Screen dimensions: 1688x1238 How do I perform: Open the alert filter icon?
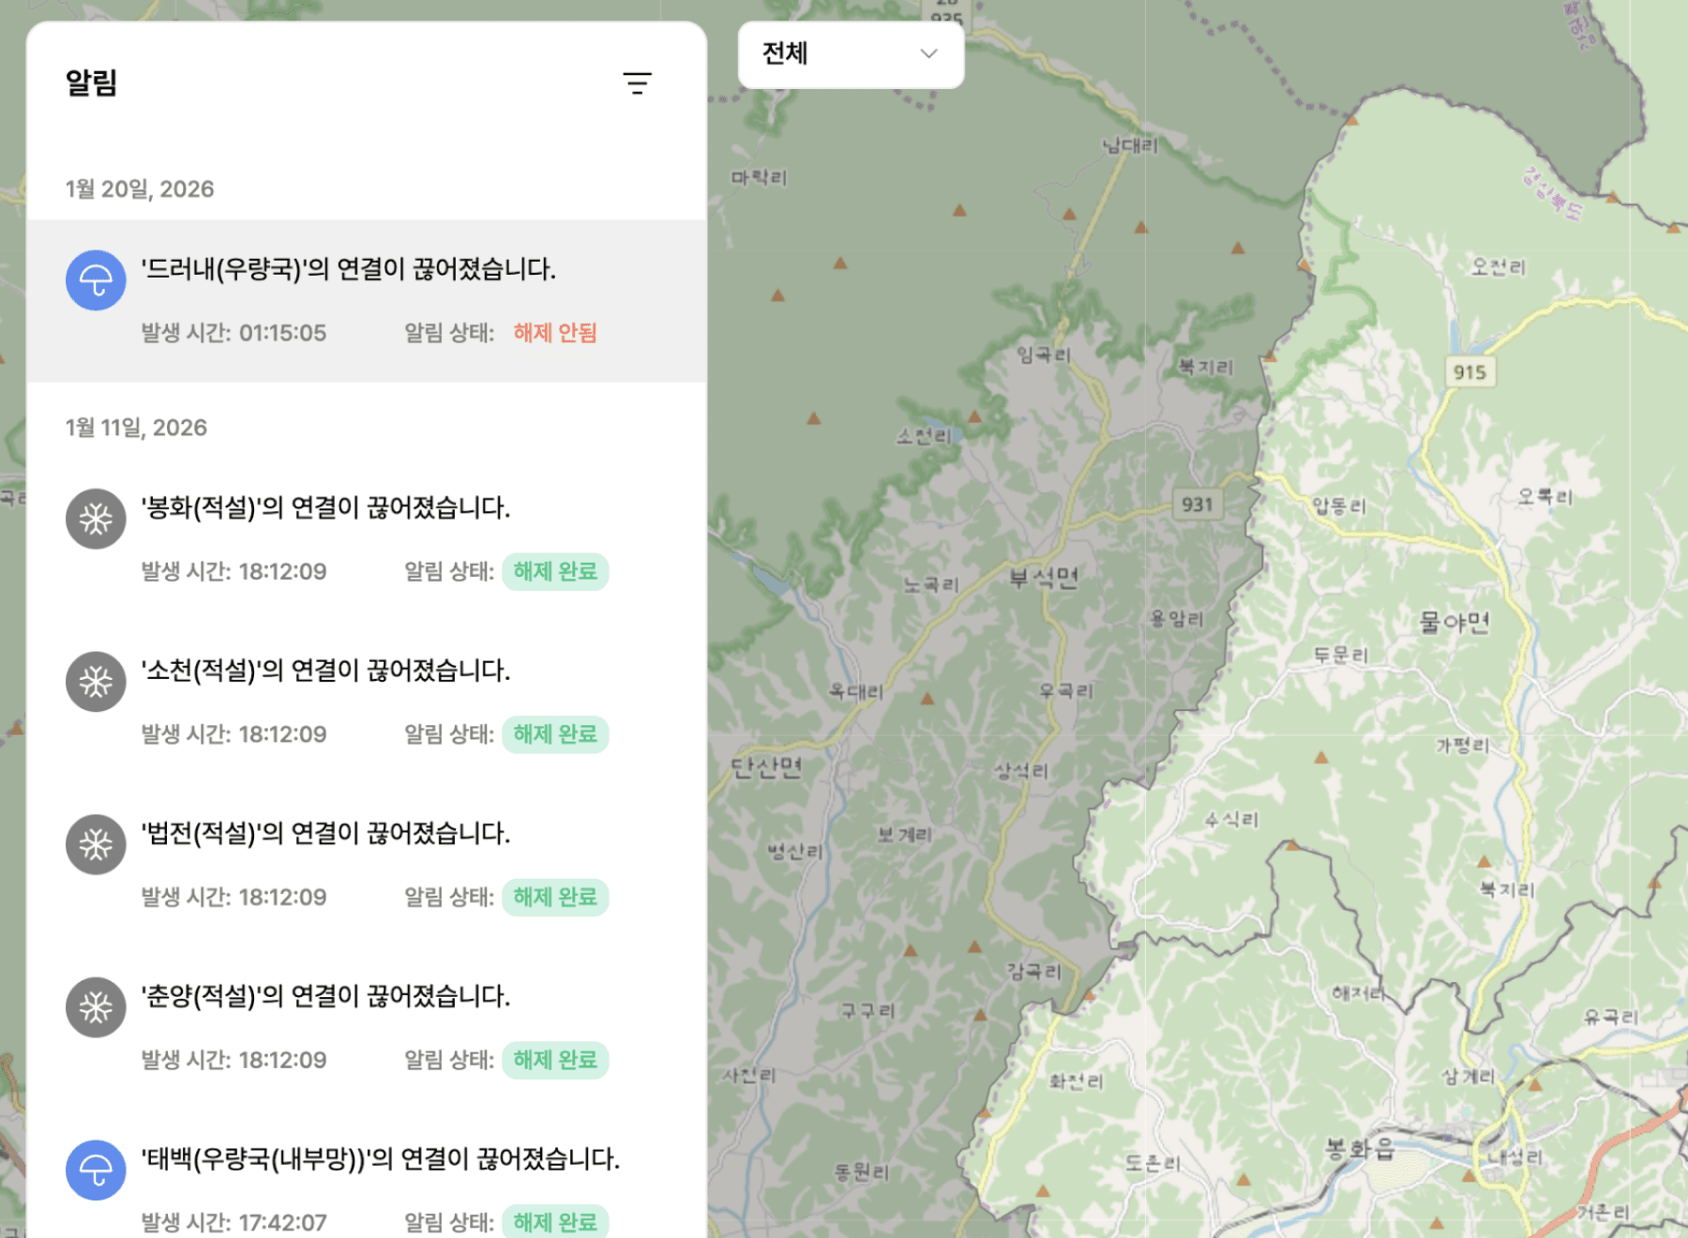[x=637, y=83]
